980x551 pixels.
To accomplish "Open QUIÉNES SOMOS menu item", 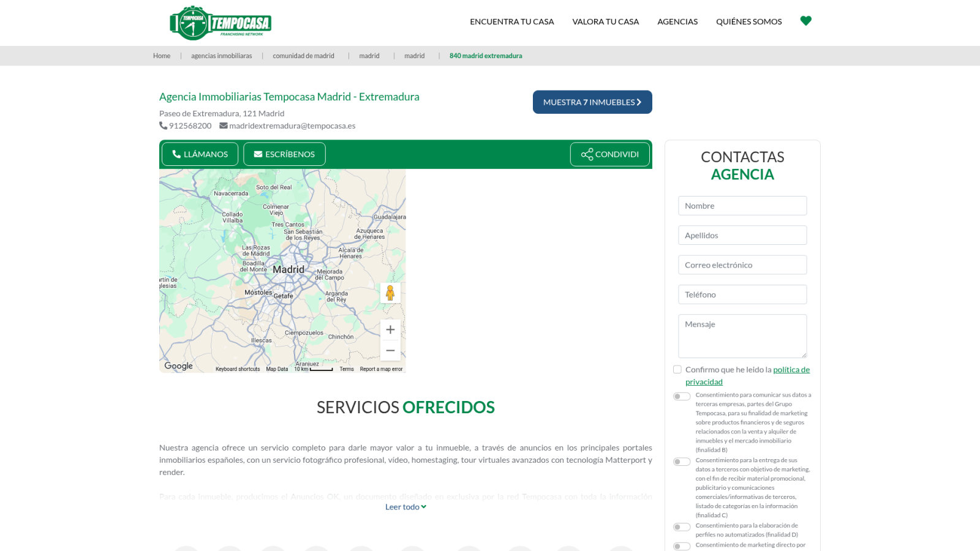I will (749, 21).
